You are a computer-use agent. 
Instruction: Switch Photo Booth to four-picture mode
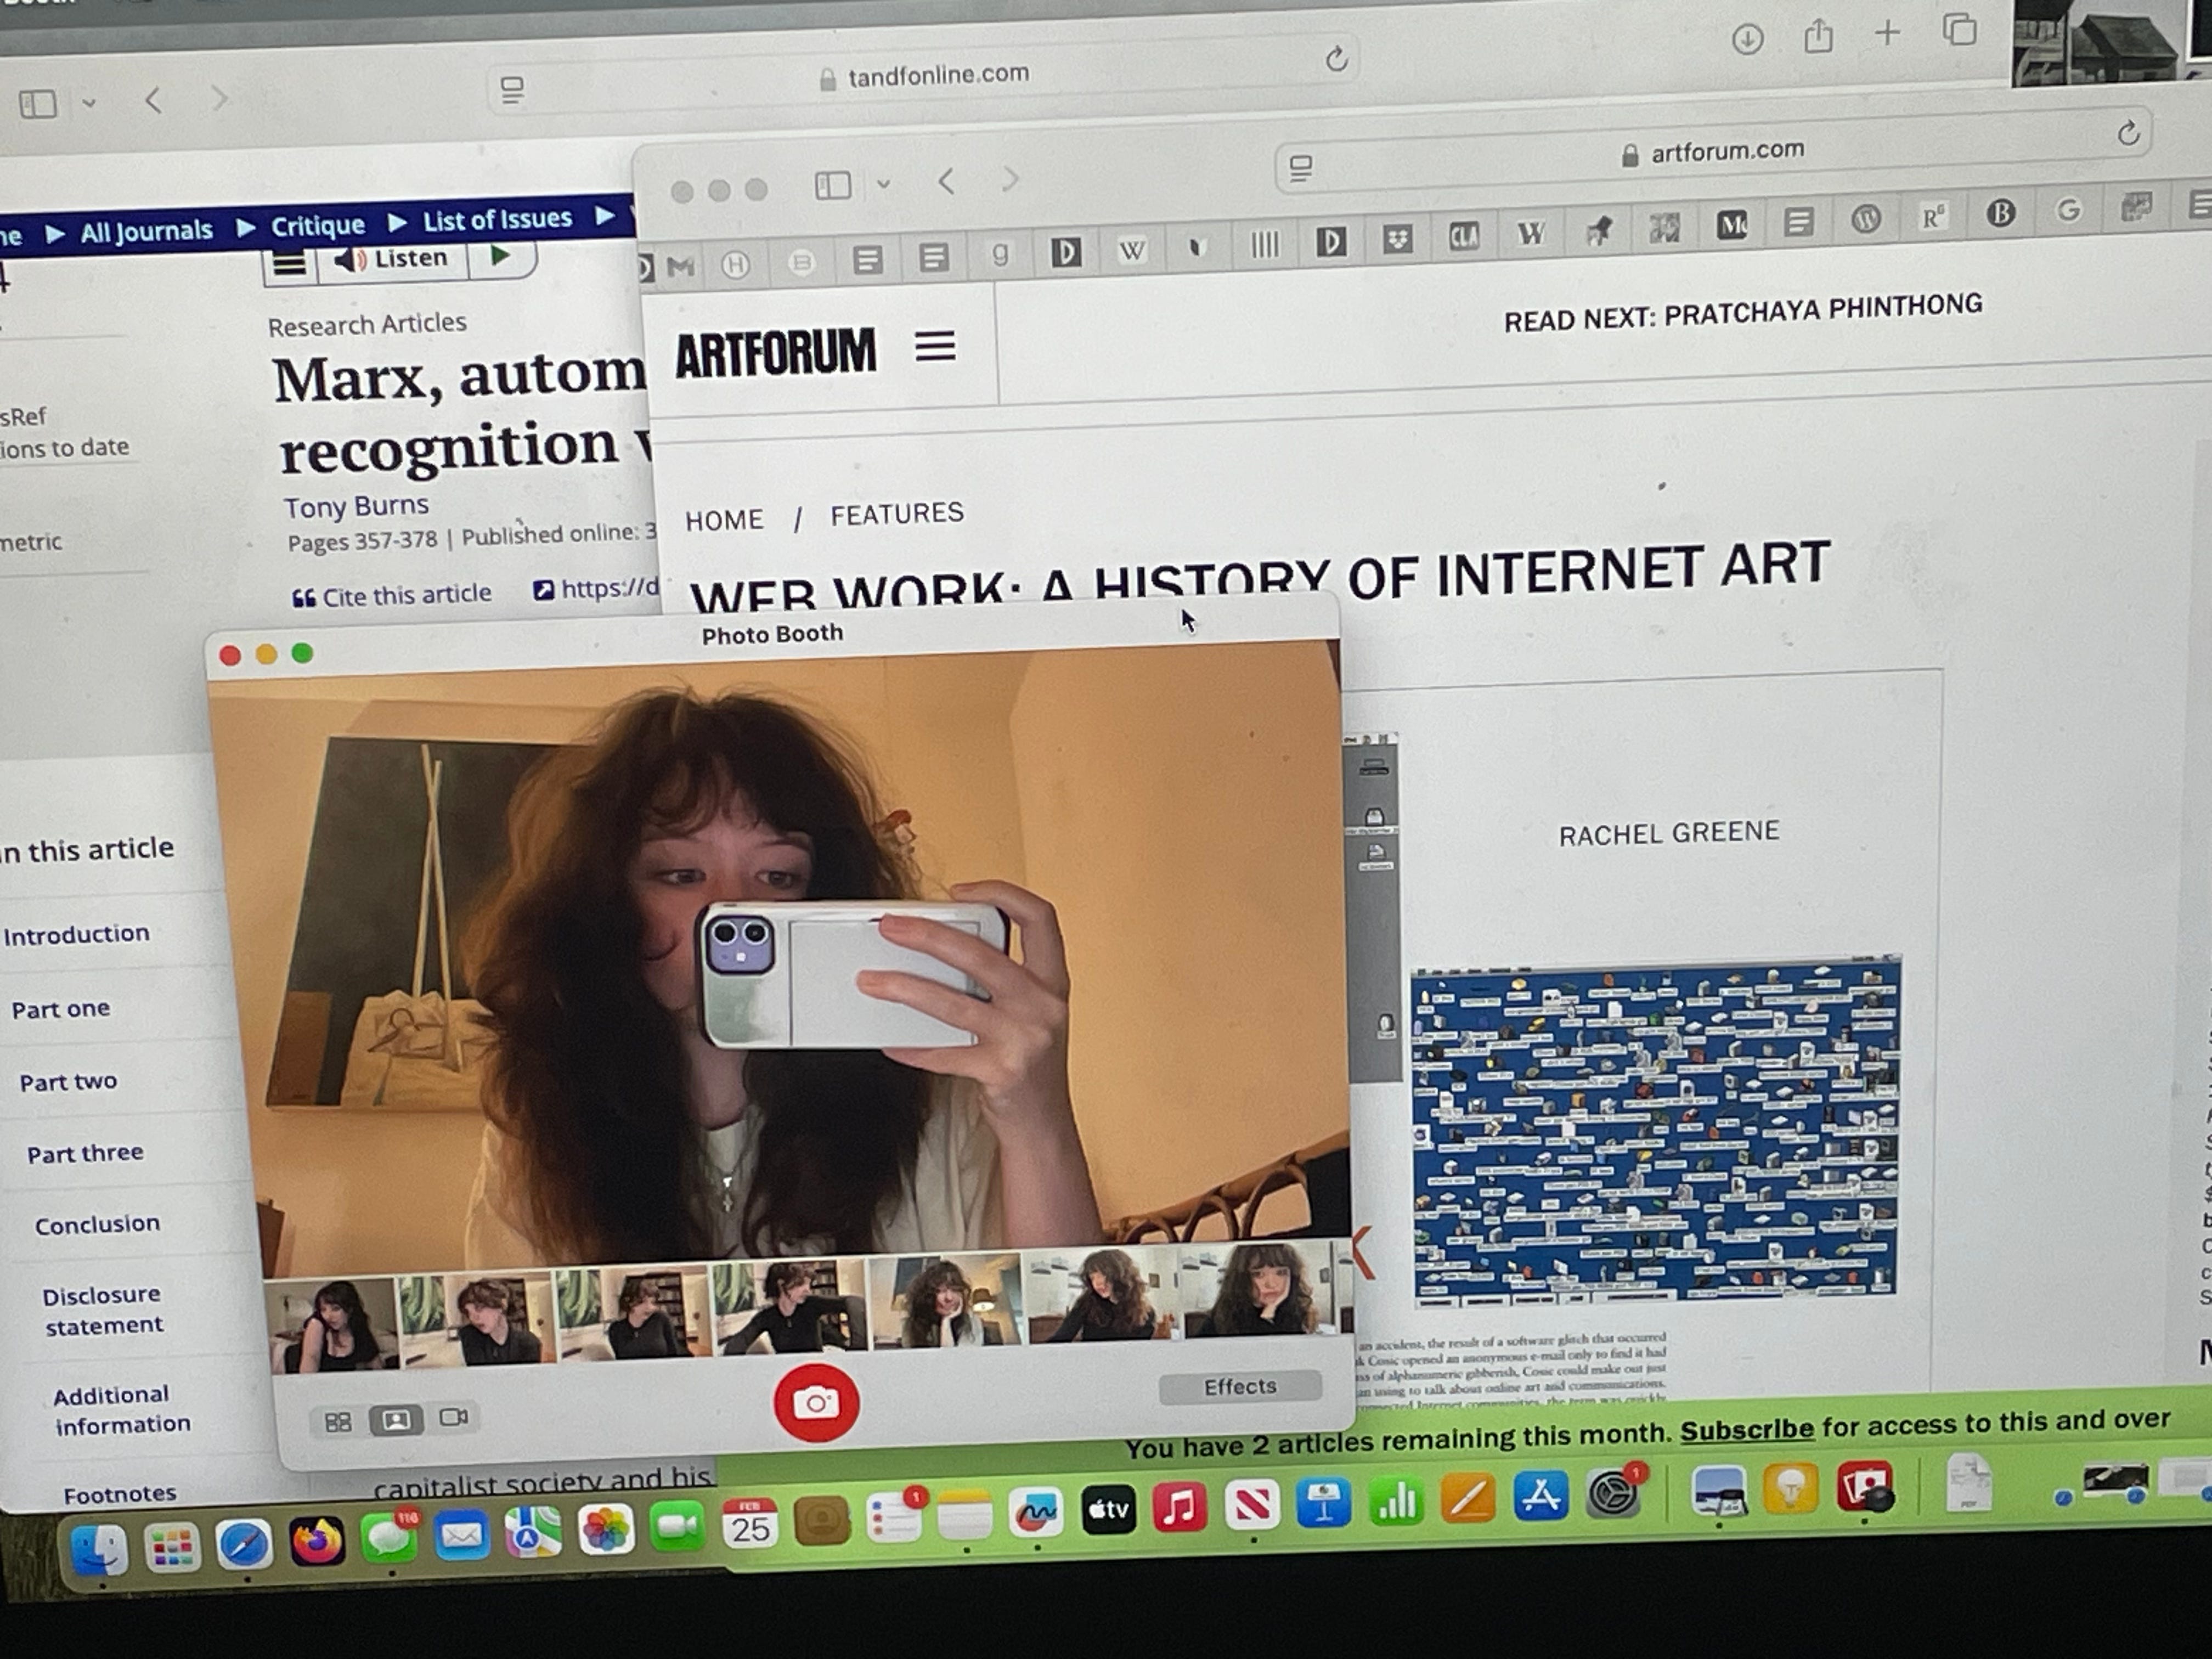[338, 1421]
